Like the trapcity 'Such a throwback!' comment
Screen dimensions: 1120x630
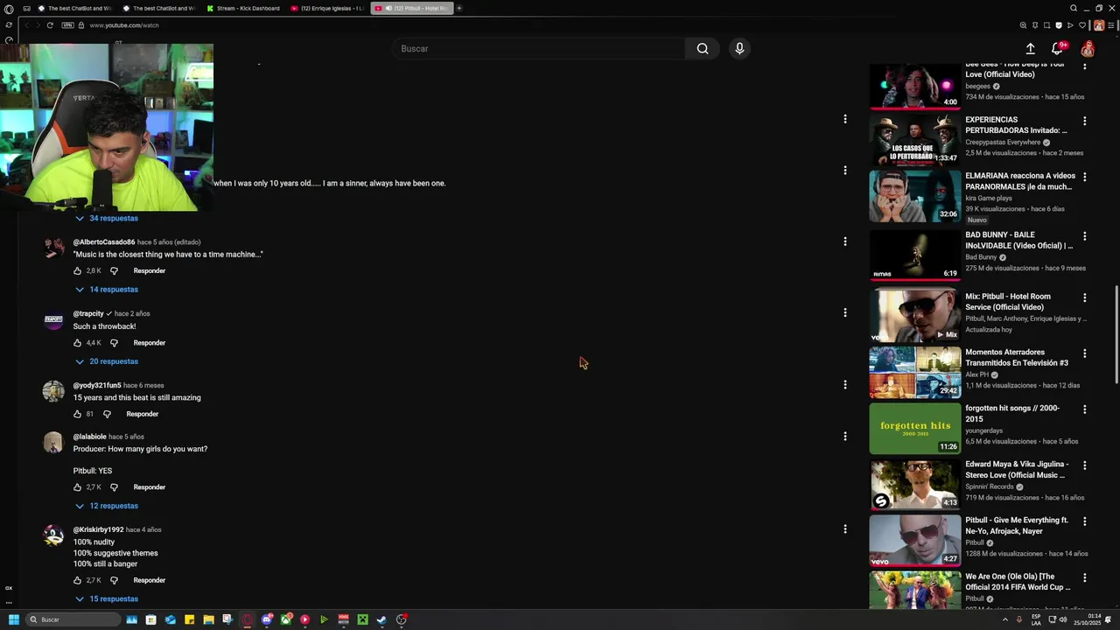point(78,343)
